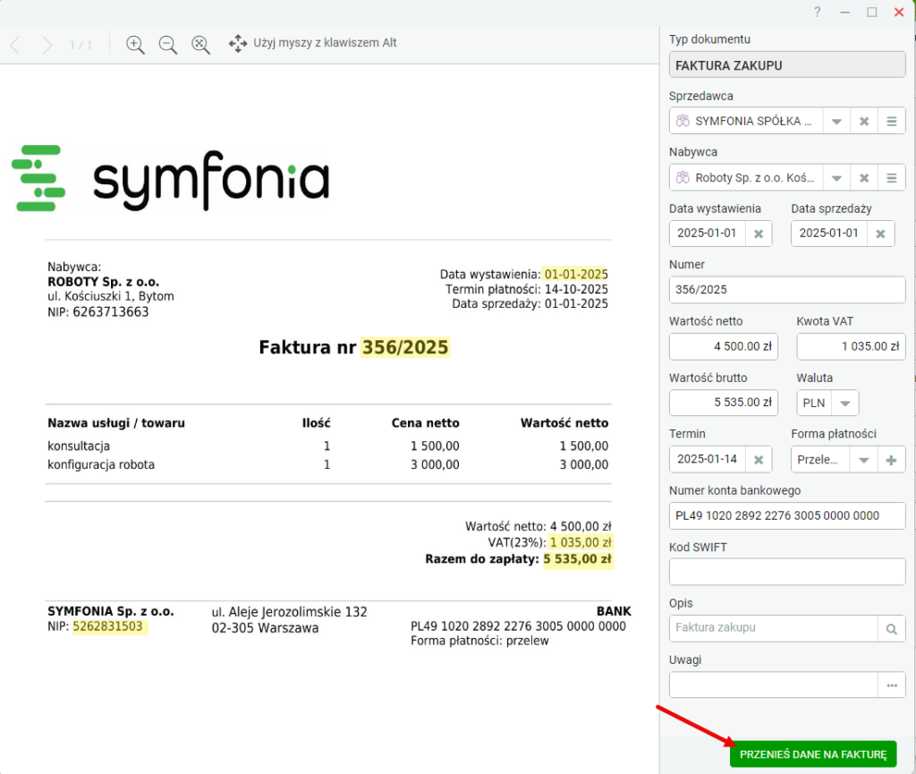Open Sprzedawca list menu icon
916x774 pixels.
coord(892,121)
